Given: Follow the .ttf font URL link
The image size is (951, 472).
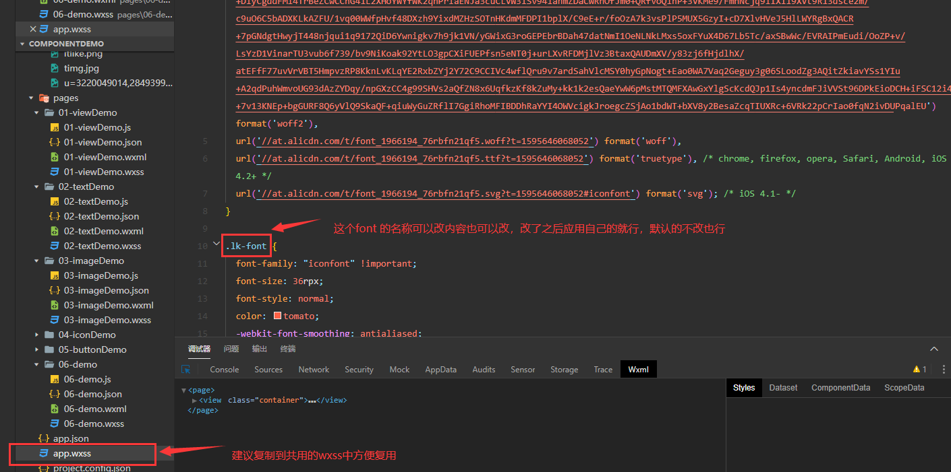Looking at the screenshot, I should tap(424, 159).
